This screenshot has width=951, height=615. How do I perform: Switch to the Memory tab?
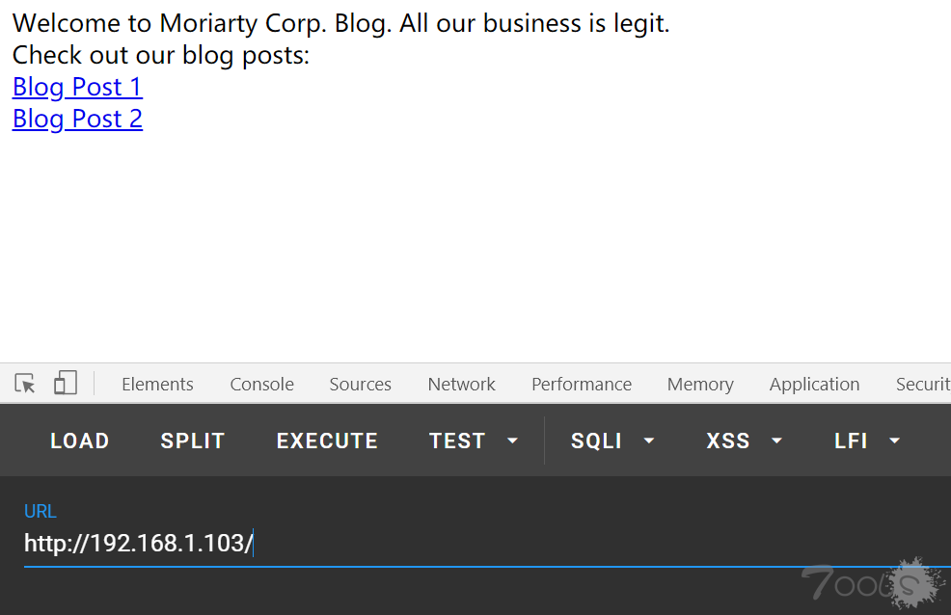700,385
